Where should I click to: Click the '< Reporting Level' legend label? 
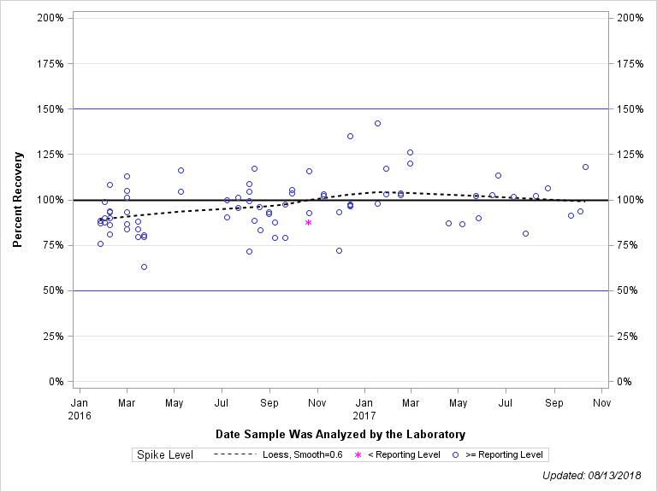tap(405, 454)
